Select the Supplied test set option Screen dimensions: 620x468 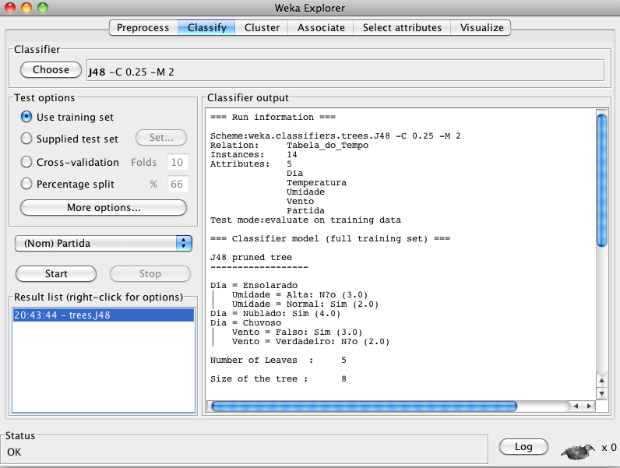click(x=27, y=139)
